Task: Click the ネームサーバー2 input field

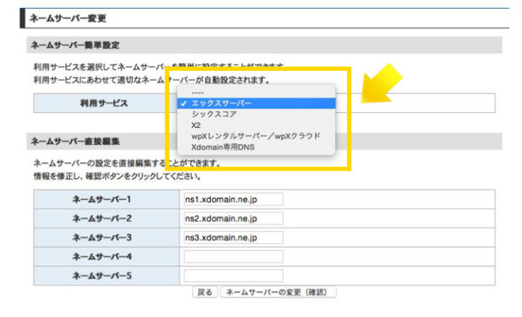Action: pos(233,219)
